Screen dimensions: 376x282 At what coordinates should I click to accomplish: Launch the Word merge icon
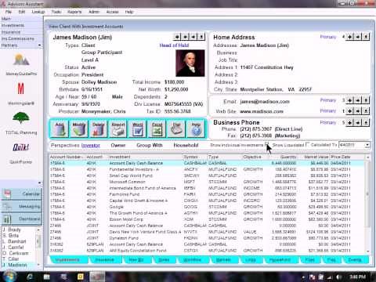pos(137,128)
